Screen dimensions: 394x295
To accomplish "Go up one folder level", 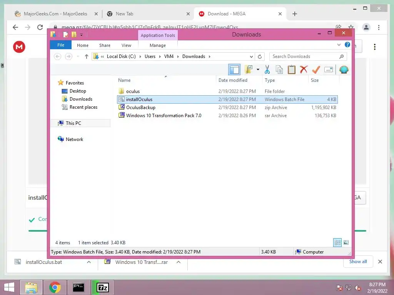I will tap(87, 56).
